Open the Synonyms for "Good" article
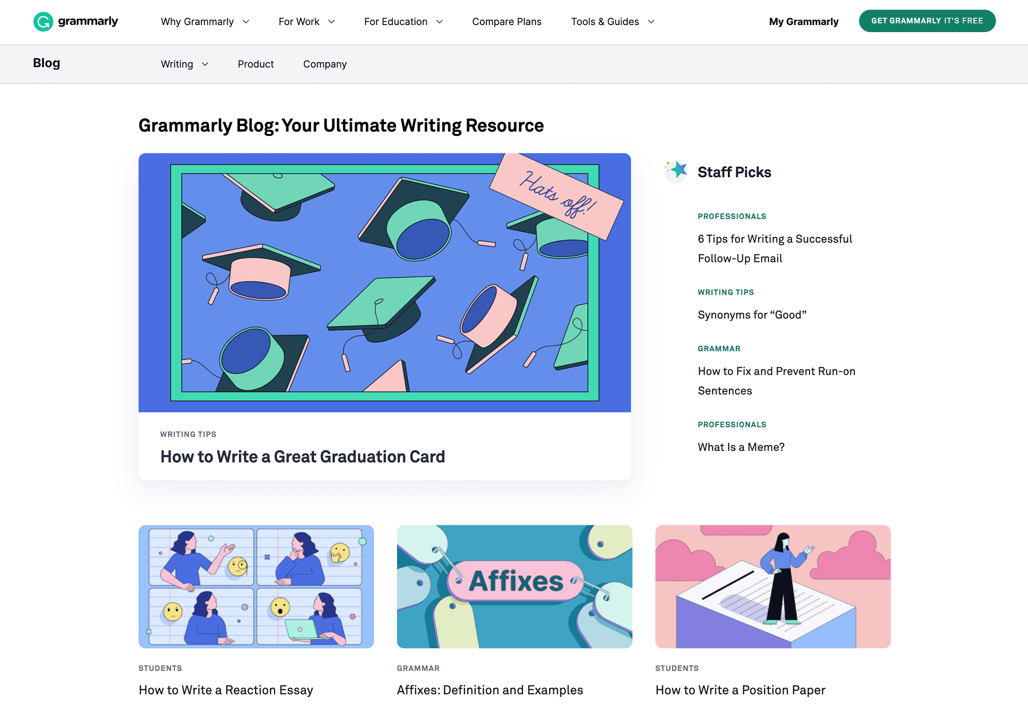This screenshot has height=711, width=1028. click(x=752, y=315)
